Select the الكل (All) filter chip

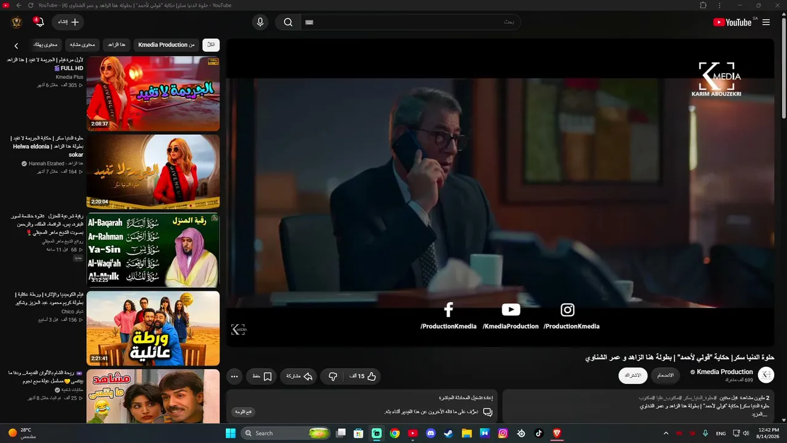[x=211, y=45]
